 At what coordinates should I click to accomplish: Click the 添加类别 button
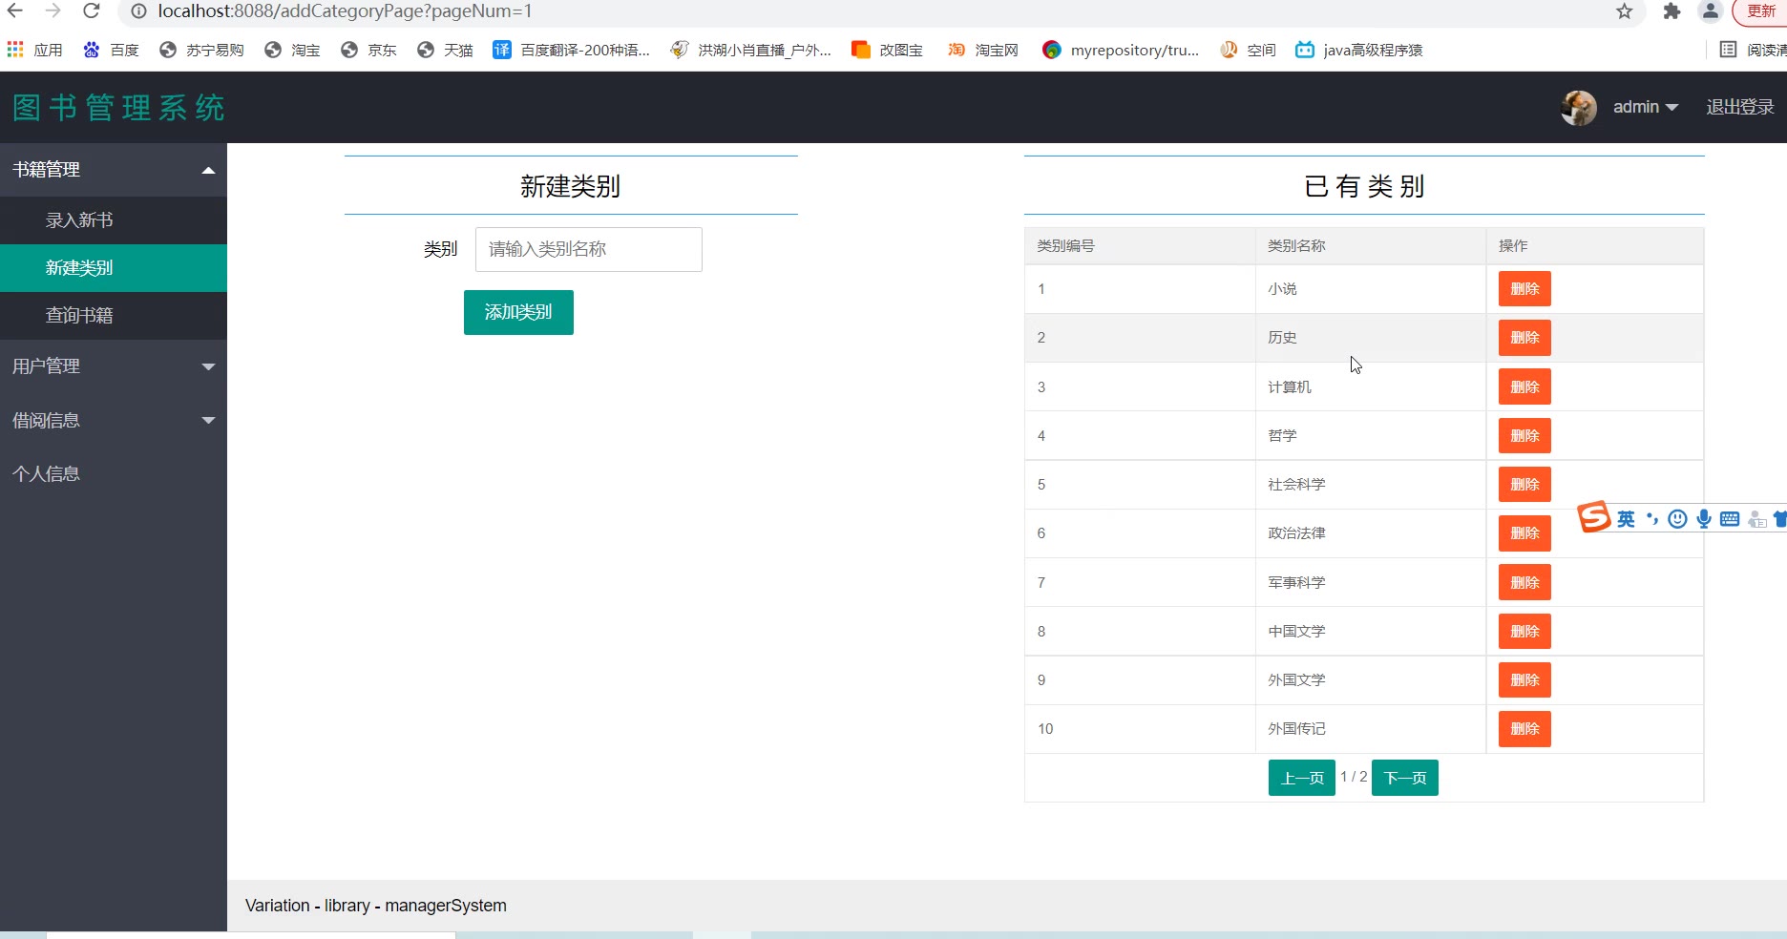click(518, 312)
